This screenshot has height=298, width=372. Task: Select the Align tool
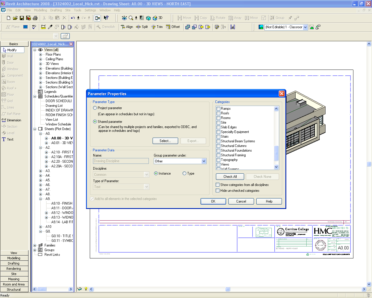[x=127, y=27]
